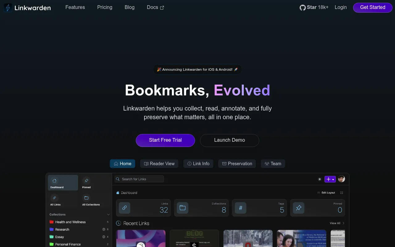Open the Pinned section in the sidebar
395x247 pixels.
coord(86,183)
